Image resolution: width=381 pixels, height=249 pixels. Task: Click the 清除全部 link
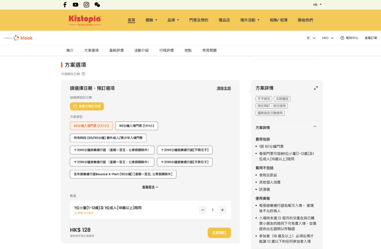[223, 88]
